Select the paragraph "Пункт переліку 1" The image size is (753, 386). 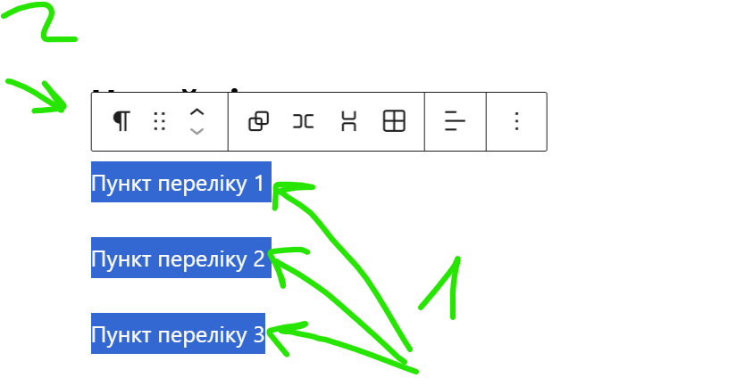point(181,182)
